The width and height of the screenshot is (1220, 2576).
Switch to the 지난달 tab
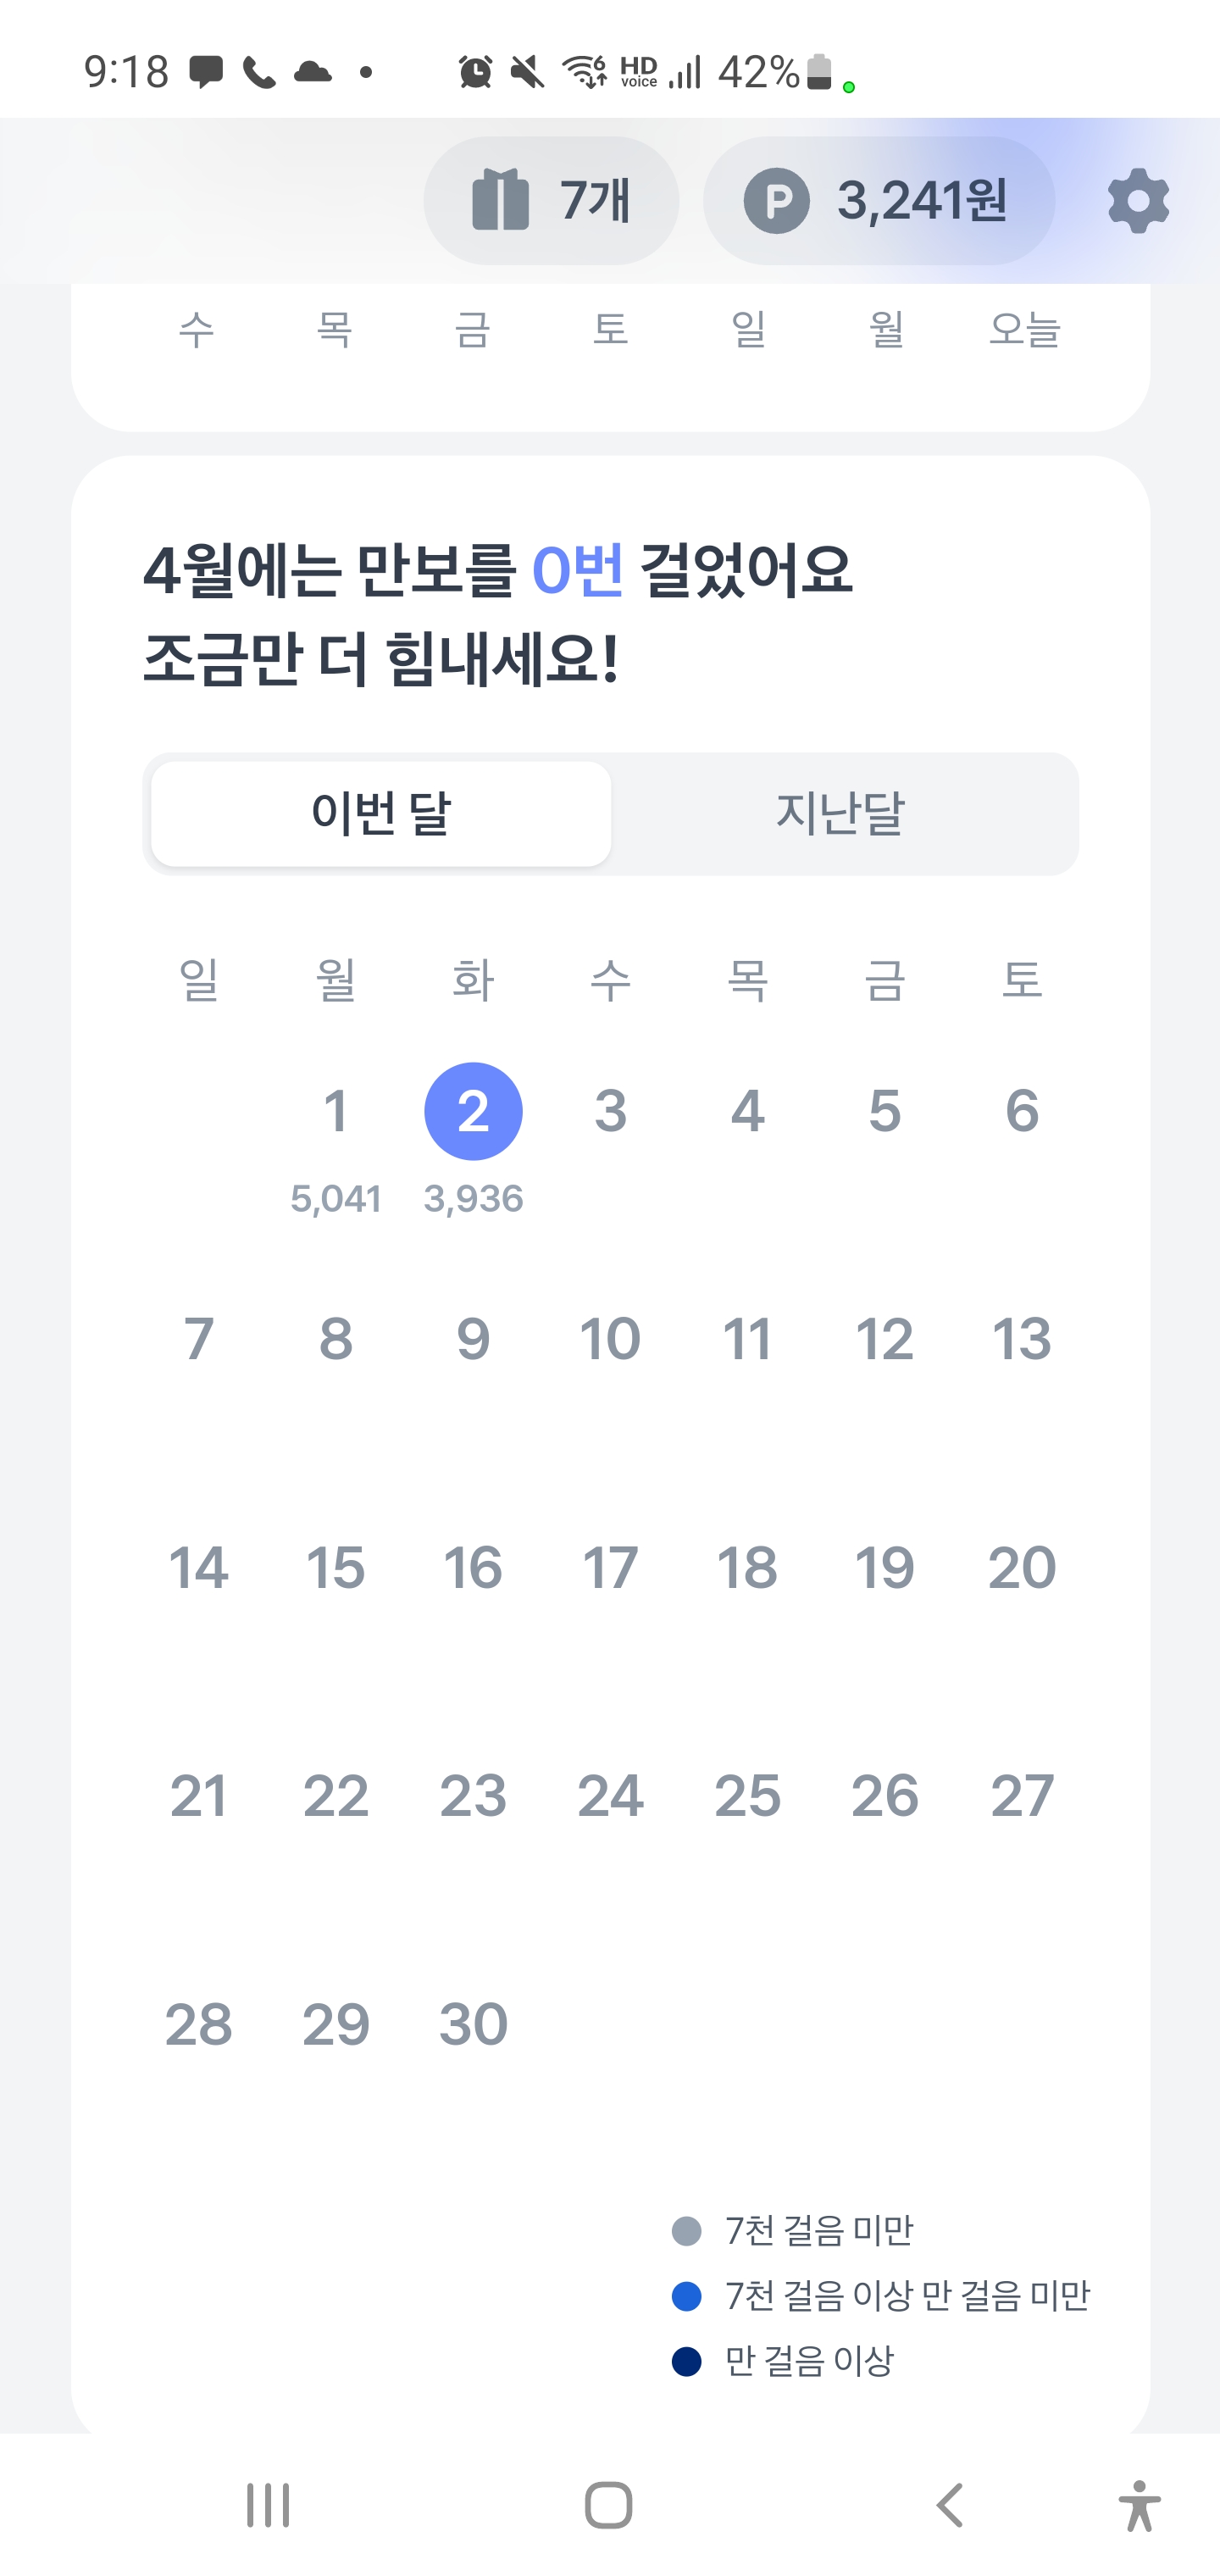click(x=840, y=813)
